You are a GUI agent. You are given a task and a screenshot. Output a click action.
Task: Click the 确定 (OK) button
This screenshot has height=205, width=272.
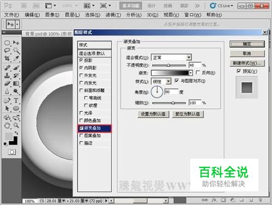247,44
